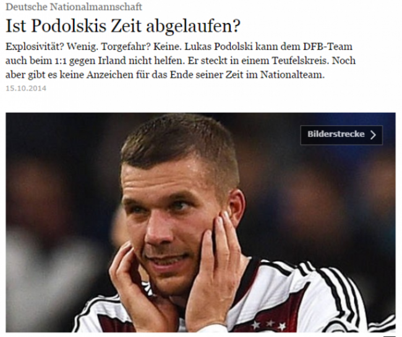
Task: Open the Deutsche Nationalmannschaft category link
Action: point(74,7)
